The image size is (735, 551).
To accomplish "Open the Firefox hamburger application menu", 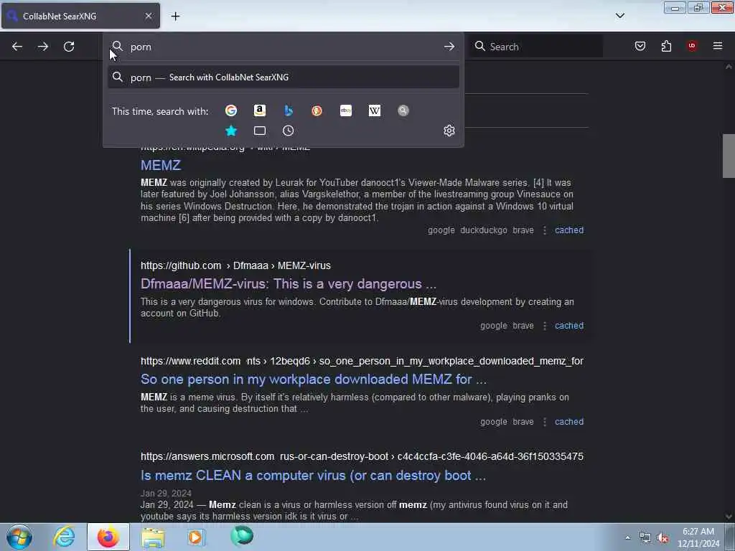I will tap(718, 46).
